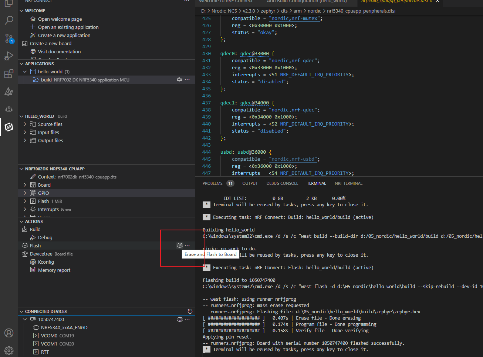Click the Memory report chart icon
The width and height of the screenshot is (483, 357).
[x=33, y=270]
